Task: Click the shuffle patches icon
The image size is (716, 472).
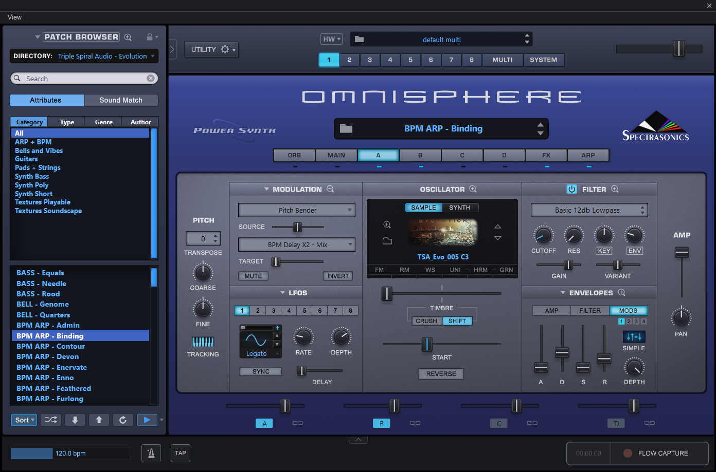Action: click(51, 420)
